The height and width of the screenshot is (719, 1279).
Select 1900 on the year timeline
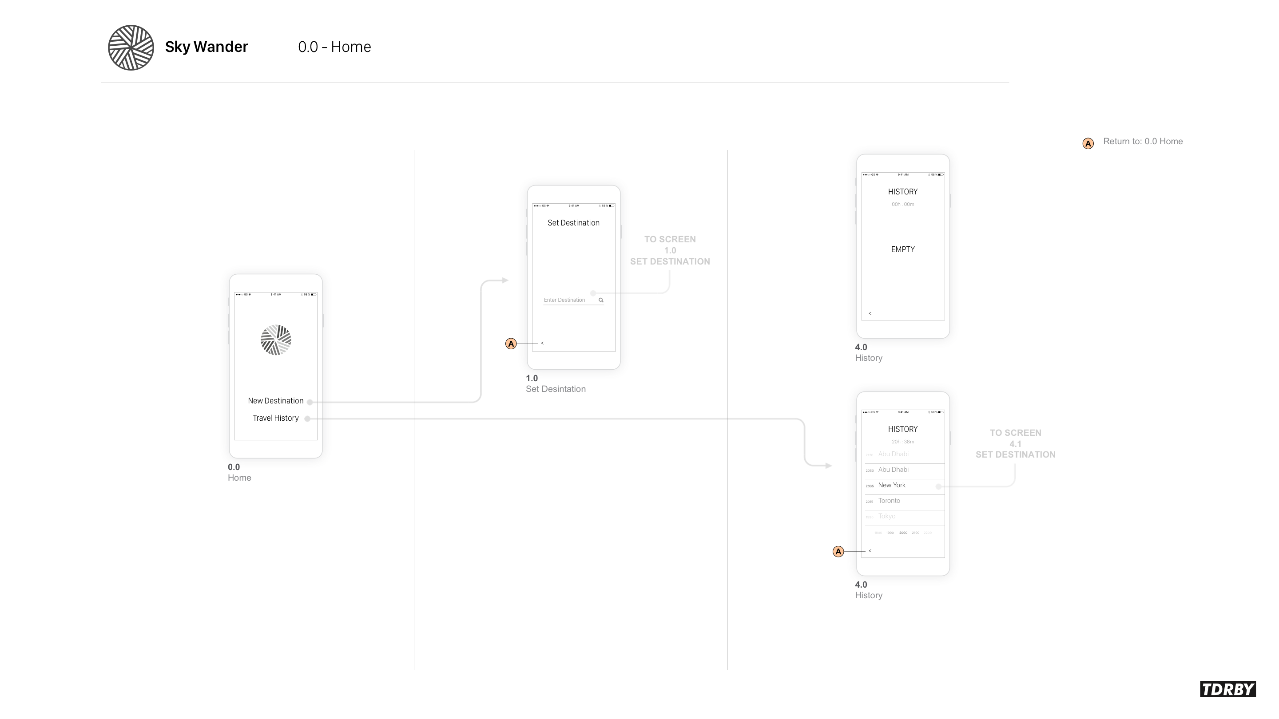pyautogui.click(x=890, y=533)
